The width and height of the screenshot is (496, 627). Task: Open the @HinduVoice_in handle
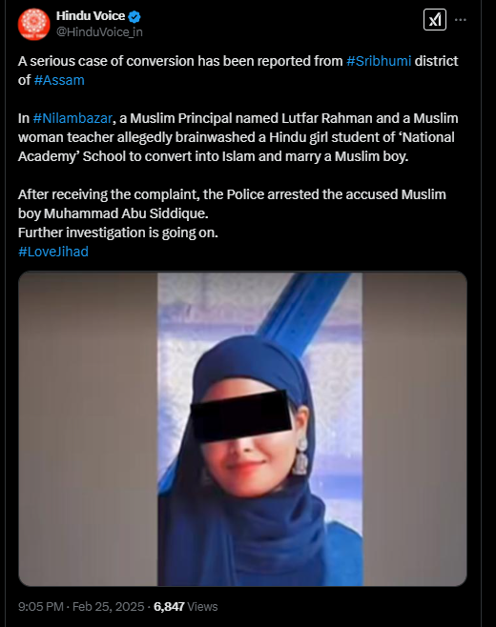[x=99, y=32]
